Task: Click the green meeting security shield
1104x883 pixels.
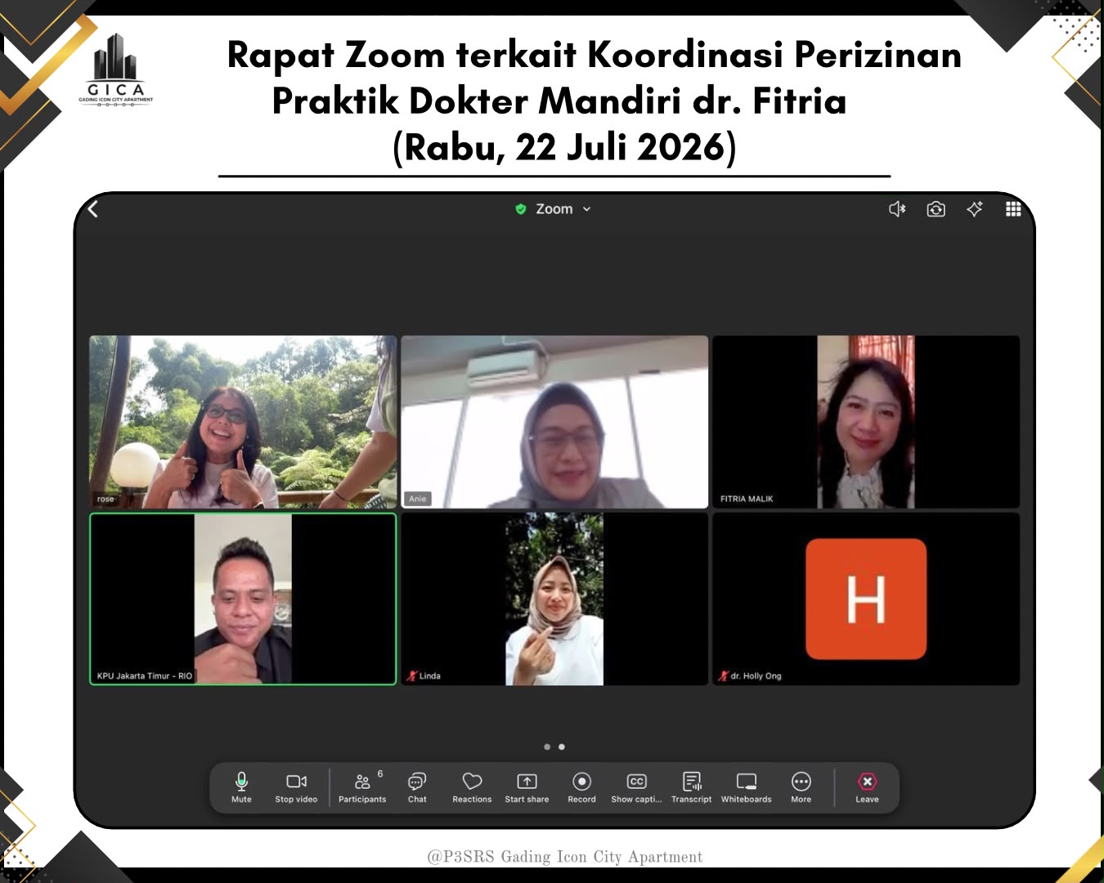Action: point(520,209)
